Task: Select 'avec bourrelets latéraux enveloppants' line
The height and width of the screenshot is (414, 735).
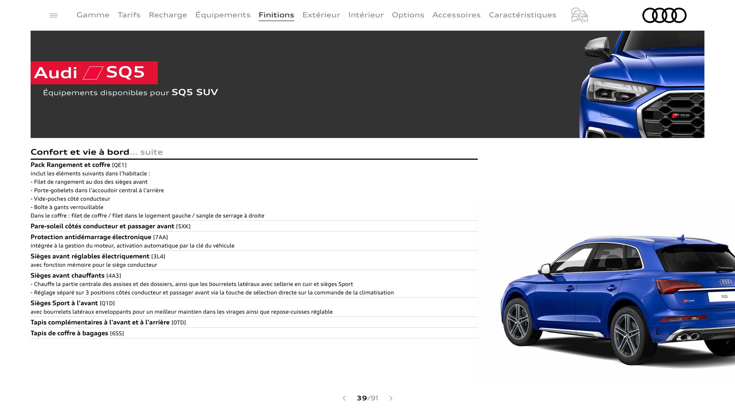Action: [182, 312]
